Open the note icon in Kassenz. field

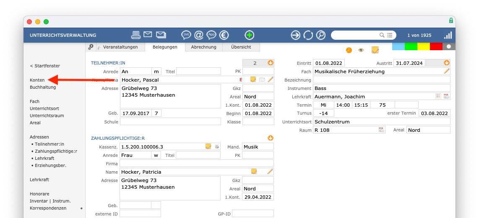tap(208, 146)
